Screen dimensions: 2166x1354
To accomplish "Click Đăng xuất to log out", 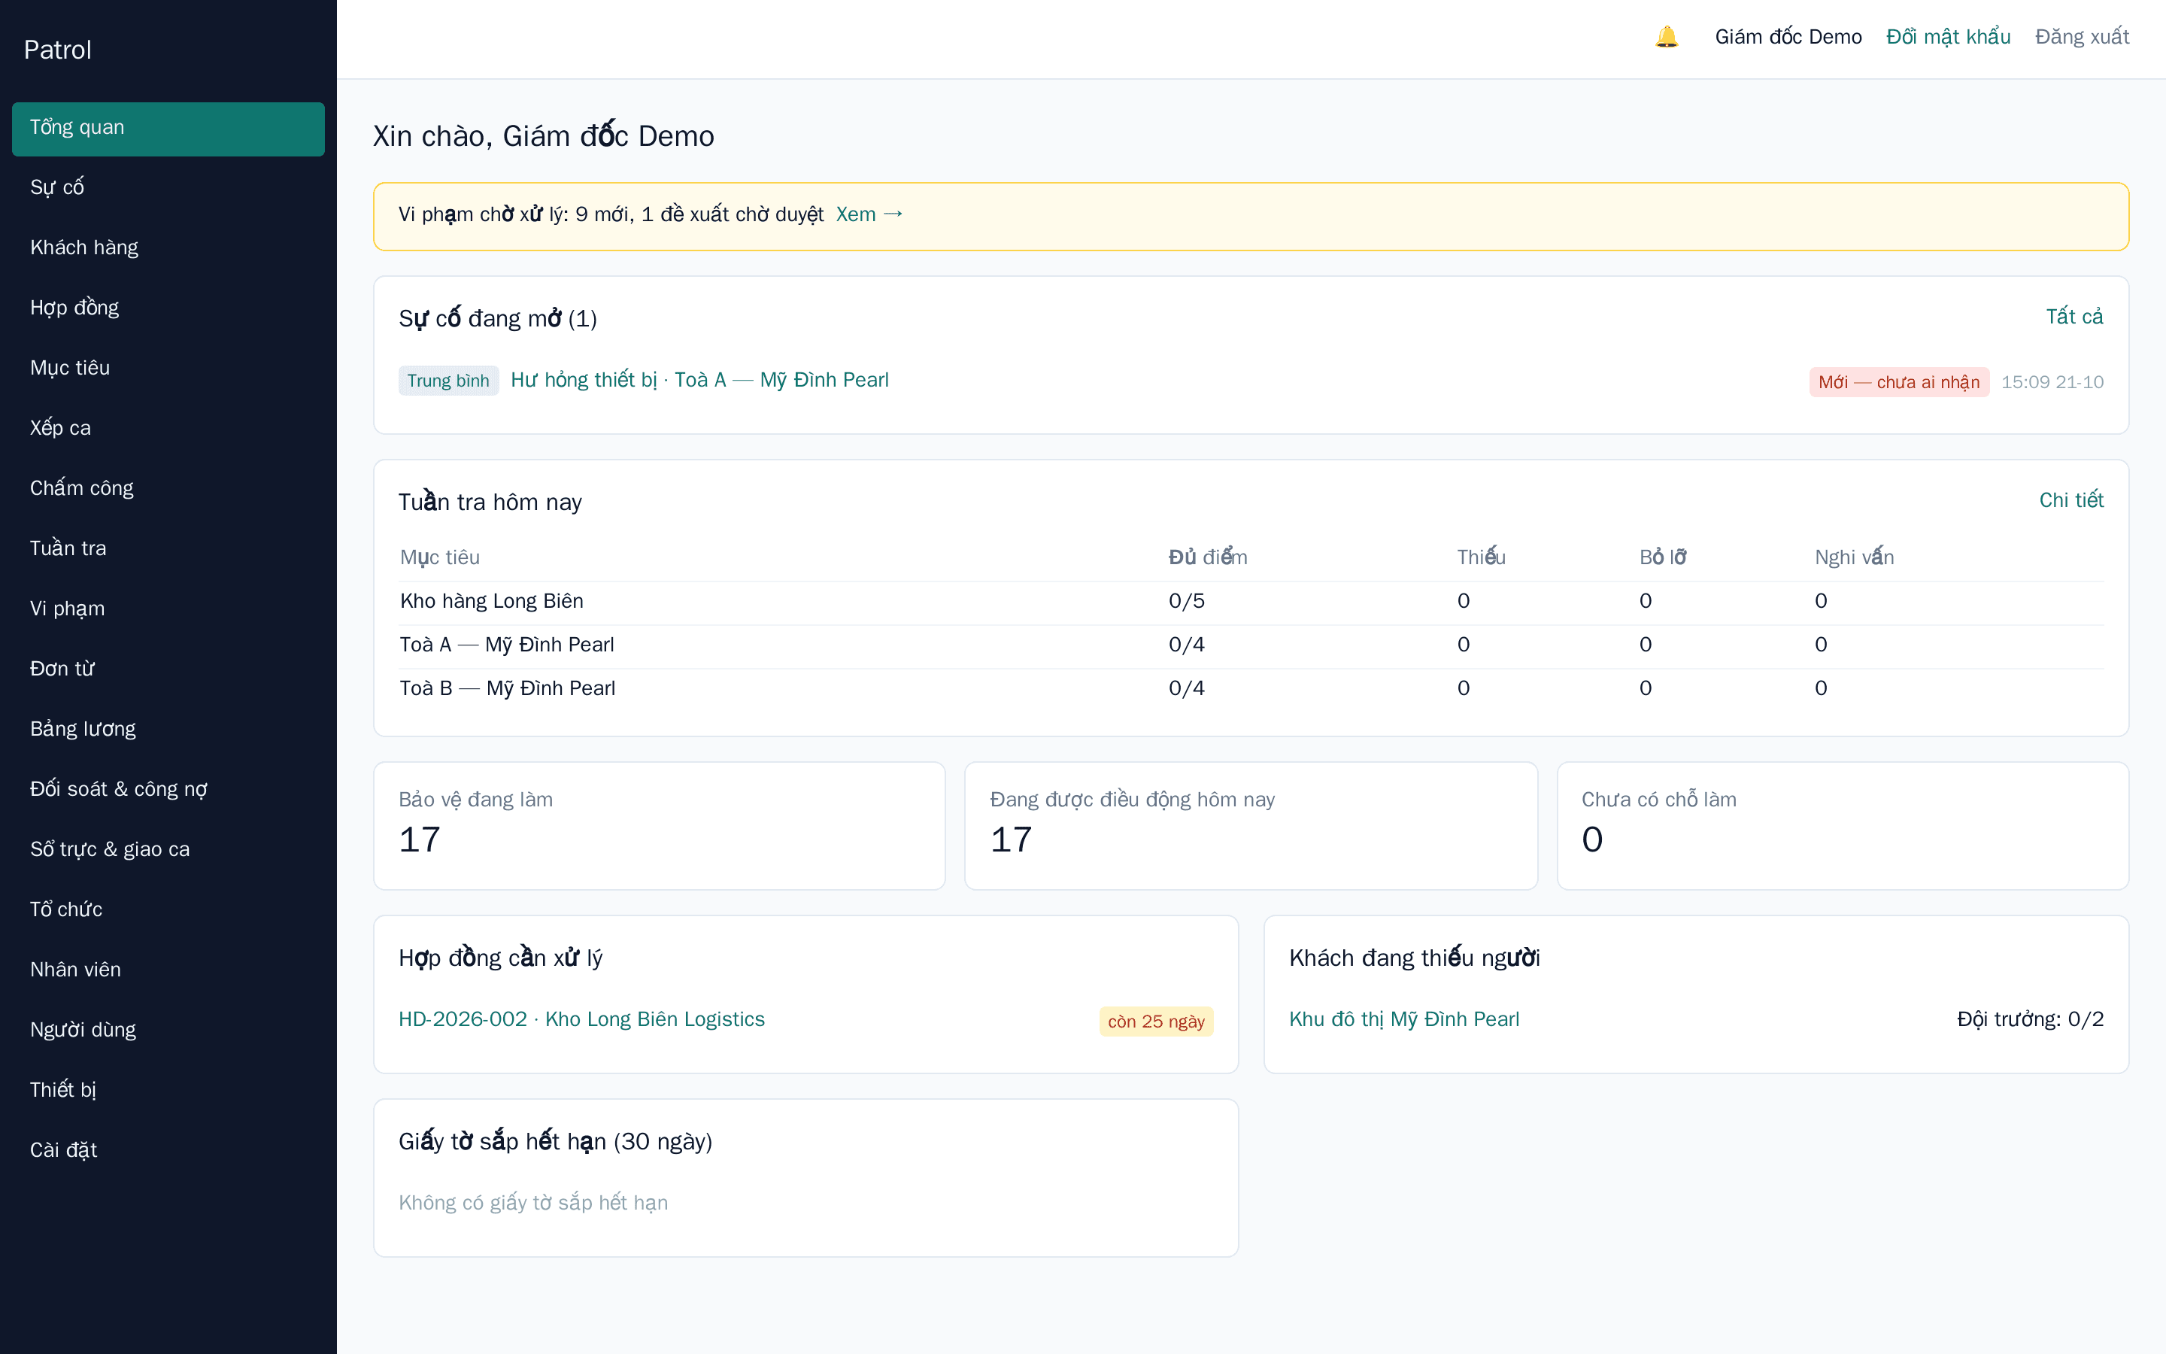I will coord(2082,37).
